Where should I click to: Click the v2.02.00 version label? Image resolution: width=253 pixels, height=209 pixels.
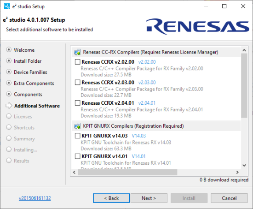click(147, 62)
